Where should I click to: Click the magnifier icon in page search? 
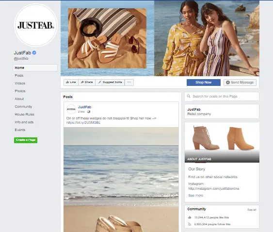click(189, 96)
